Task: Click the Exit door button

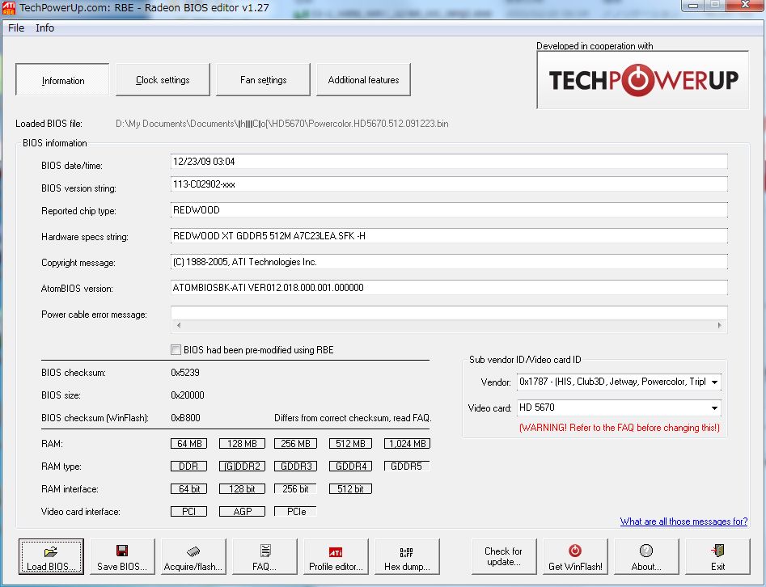Action: pyautogui.click(x=717, y=556)
